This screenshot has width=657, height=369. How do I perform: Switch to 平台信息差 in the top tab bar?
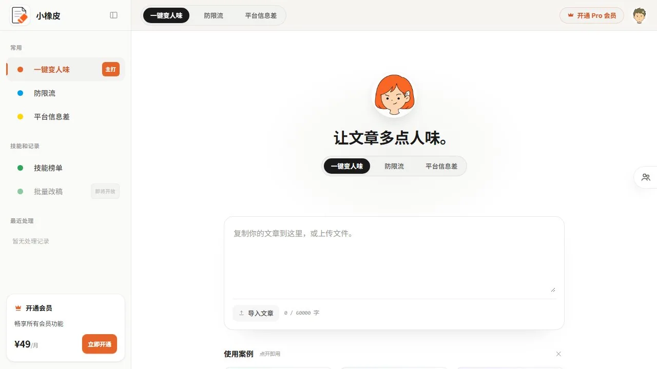pyautogui.click(x=261, y=15)
